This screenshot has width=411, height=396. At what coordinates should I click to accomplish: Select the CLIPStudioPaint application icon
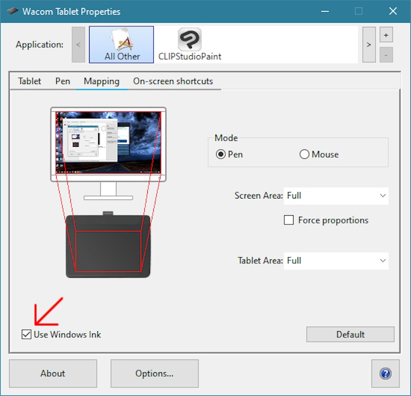tap(189, 45)
